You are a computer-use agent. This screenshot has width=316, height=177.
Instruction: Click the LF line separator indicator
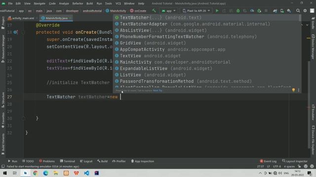click(269, 166)
